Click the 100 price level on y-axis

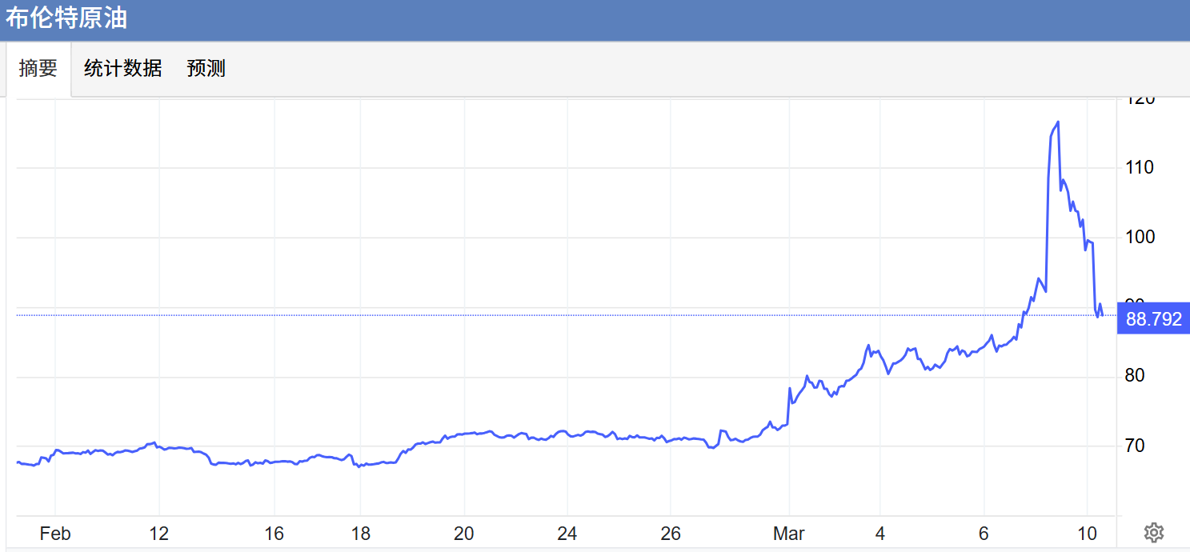[1139, 238]
